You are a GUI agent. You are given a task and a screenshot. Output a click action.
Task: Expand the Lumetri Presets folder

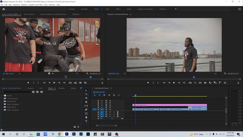2,99
